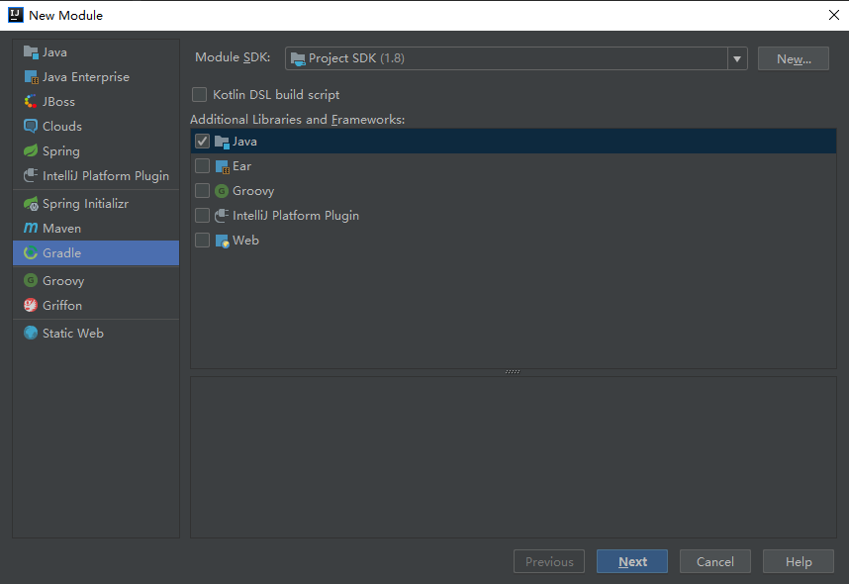
Task: Choose Maven module type
Action: pyautogui.click(x=96, y=228)
